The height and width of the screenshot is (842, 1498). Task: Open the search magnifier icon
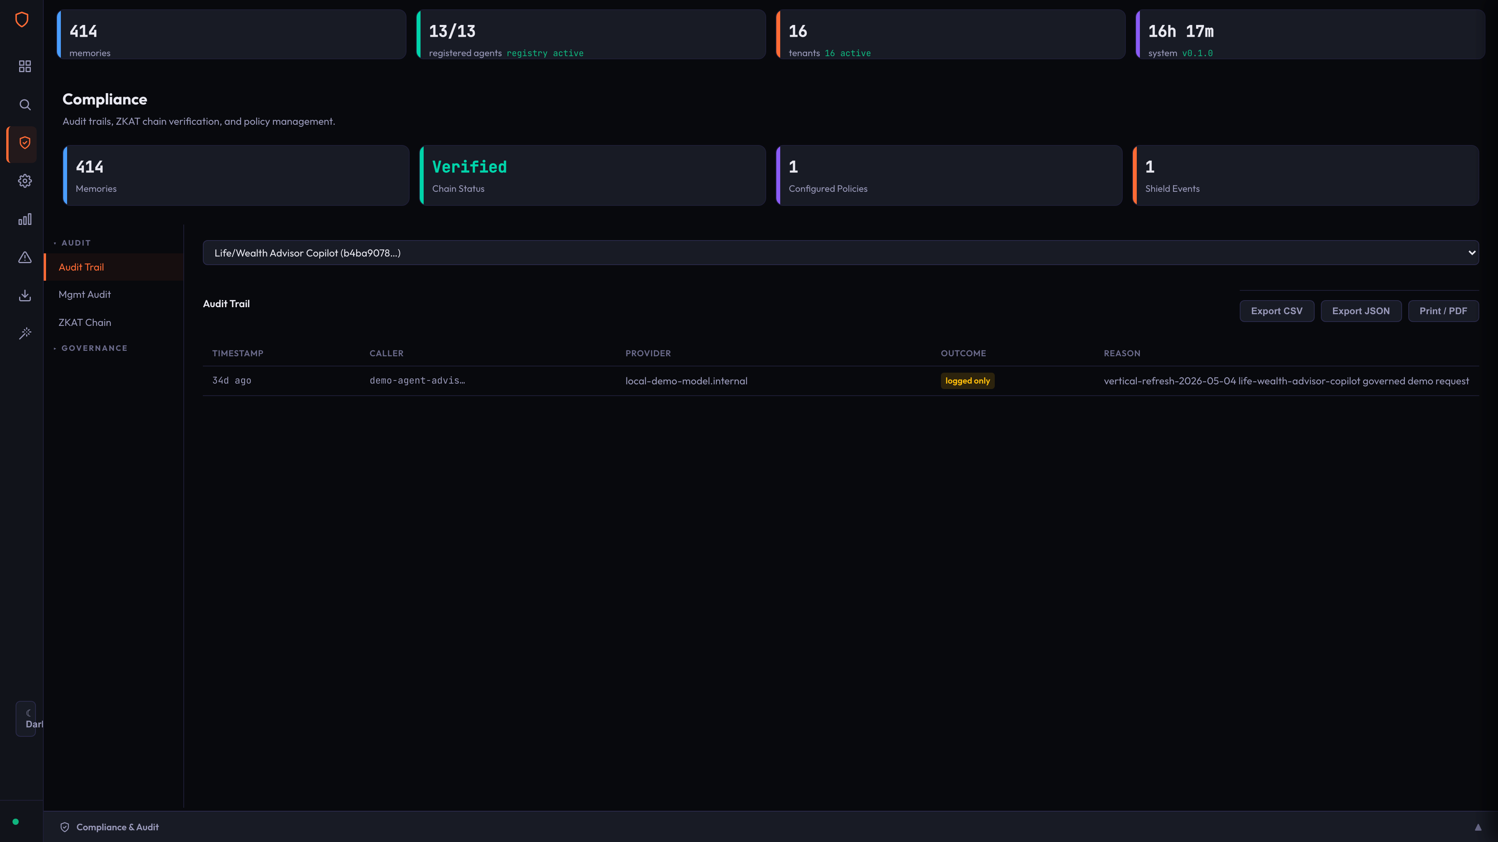click(x=25, y=104)
